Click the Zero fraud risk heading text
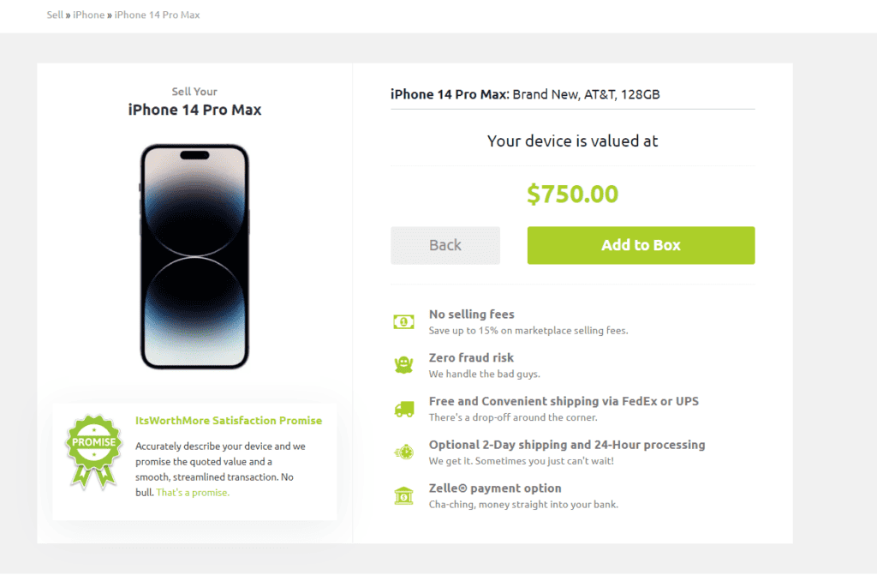Screen dimensions: 877x587 [471, 357]
